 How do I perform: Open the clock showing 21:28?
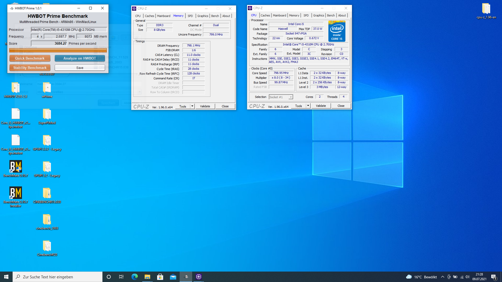479,277
